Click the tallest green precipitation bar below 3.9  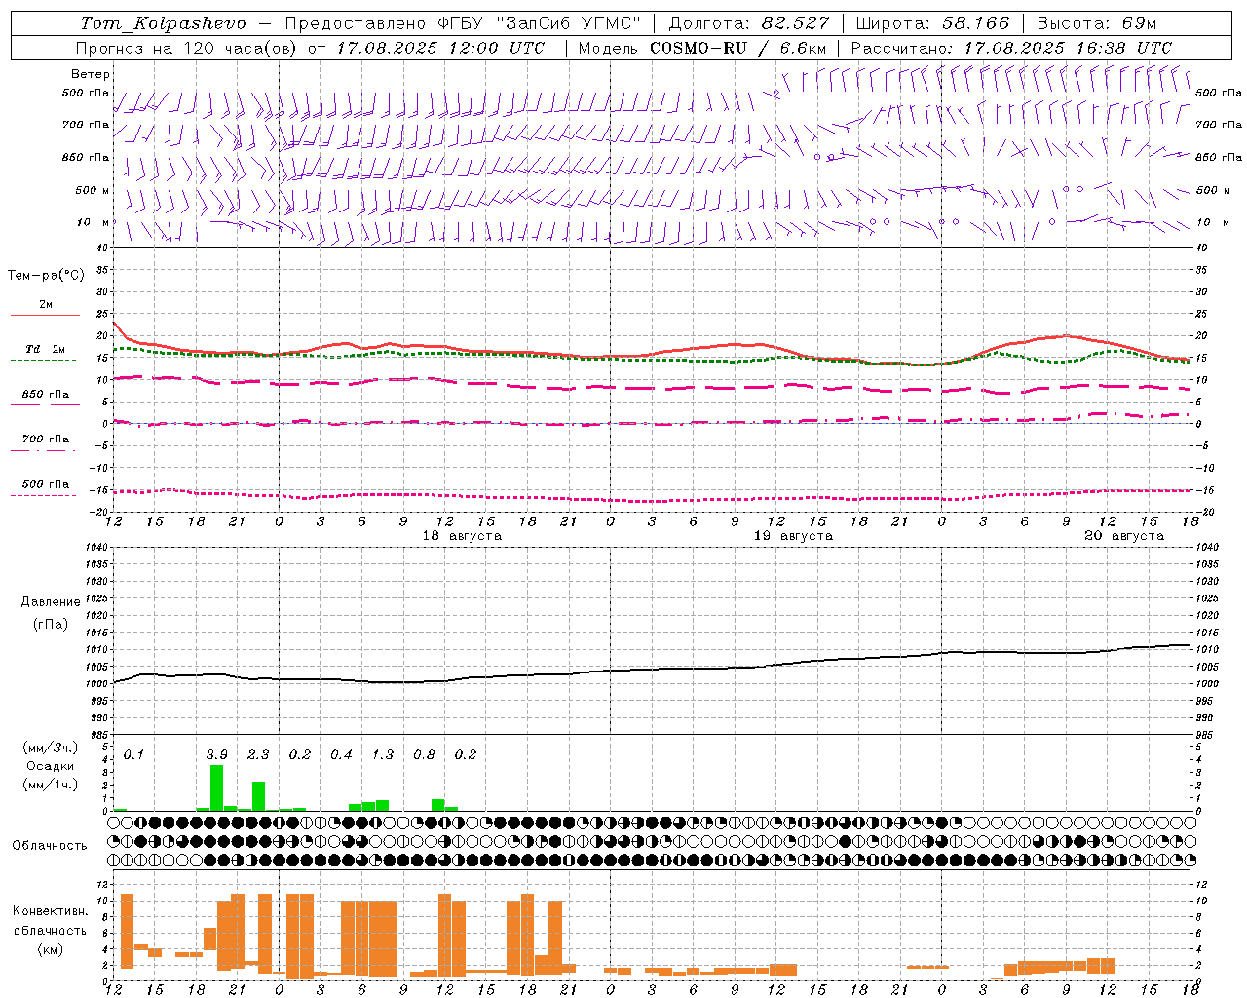point(217,788)
